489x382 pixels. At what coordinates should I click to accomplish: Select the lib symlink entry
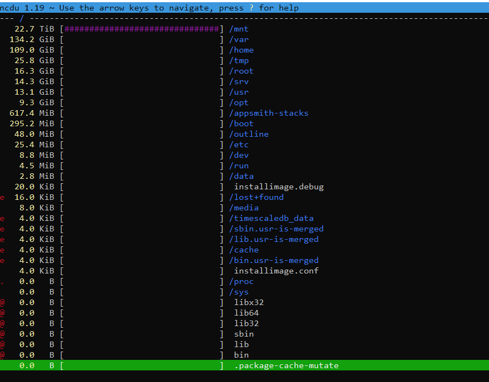(244, 344)
